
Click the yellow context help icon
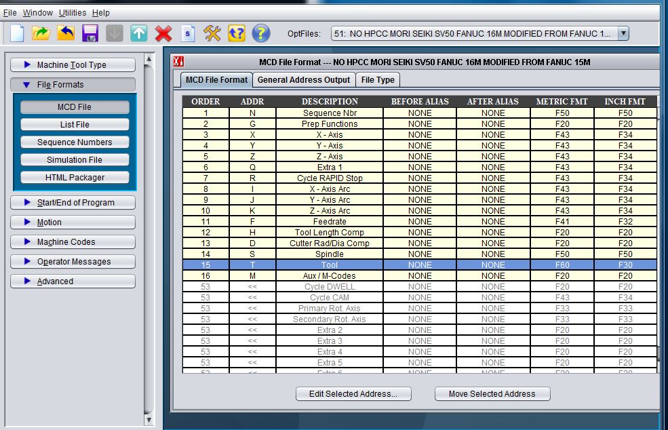(x=237, y=33)
